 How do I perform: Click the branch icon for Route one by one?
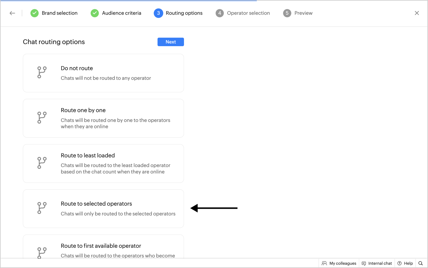[42, 118]
